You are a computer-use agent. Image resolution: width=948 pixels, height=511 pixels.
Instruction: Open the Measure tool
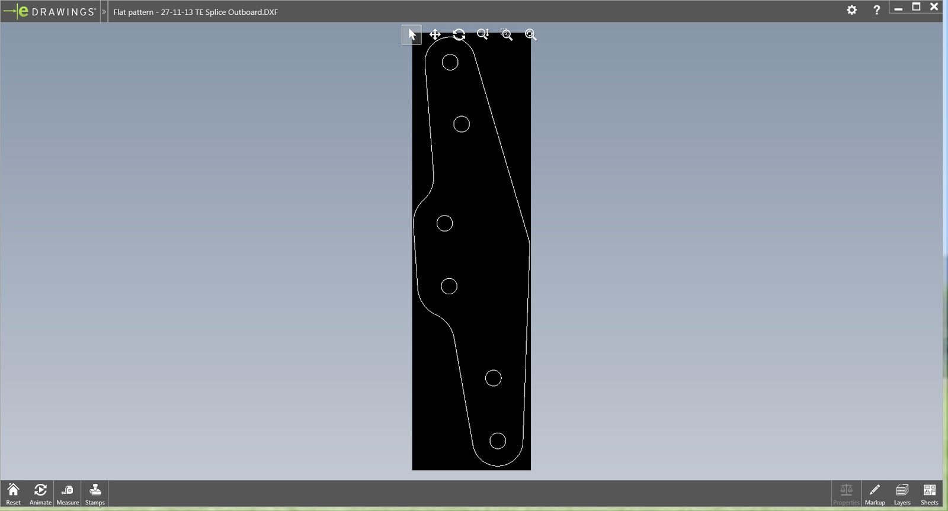68,494
